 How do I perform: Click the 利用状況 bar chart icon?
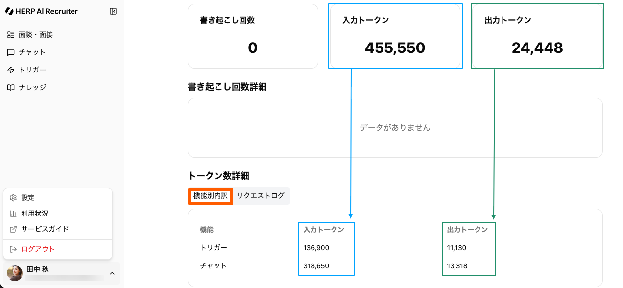tap(13, 214)
